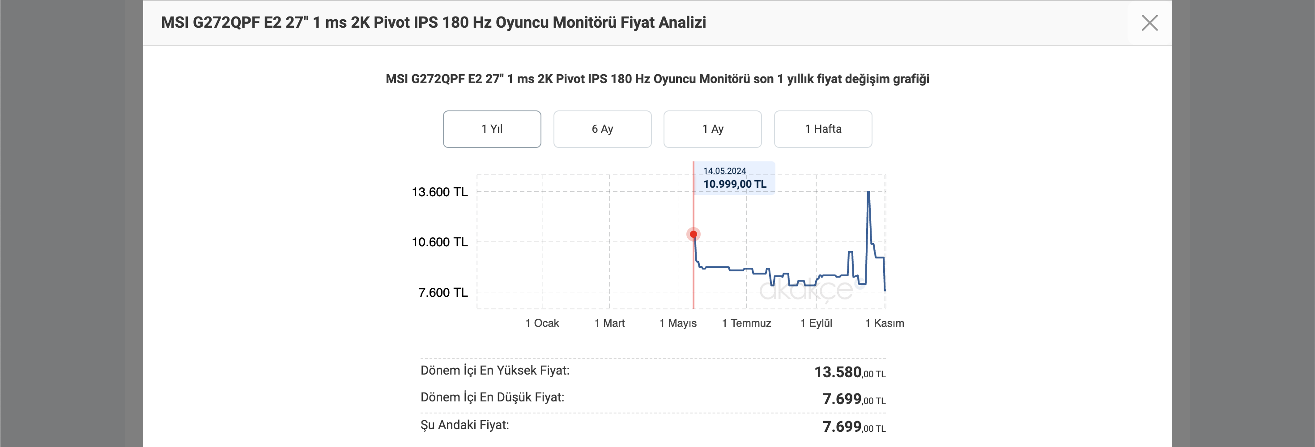The height and width of the screenshot is (447, 1315).
Task: Click the dialog title heading text
Action: point(434,23)
